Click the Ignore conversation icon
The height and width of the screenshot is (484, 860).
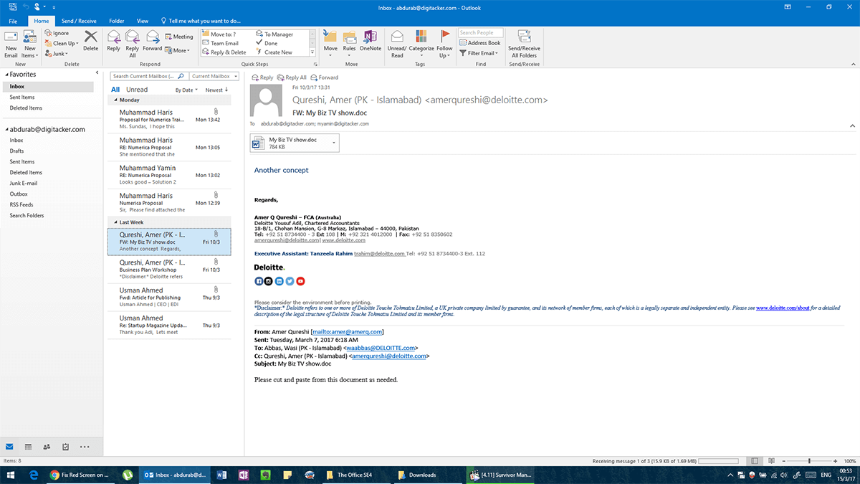click(56, 33)
